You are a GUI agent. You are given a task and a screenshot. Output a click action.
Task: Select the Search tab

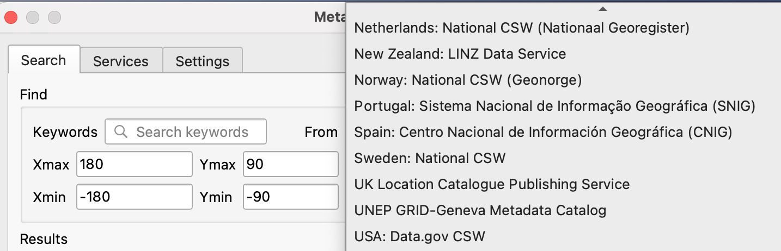point(44,60)
